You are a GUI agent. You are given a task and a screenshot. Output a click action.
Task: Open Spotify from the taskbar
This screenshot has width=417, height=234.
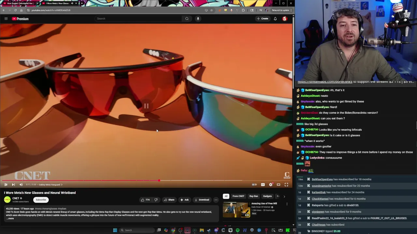[x=237, y=230]
